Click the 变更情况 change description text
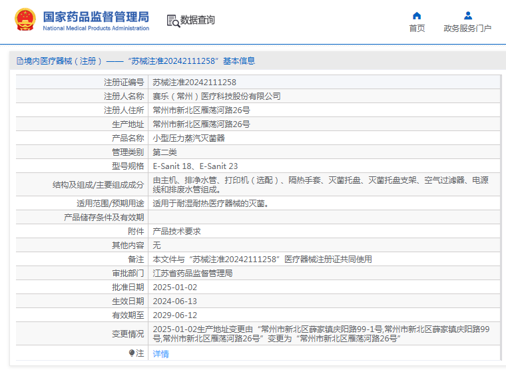 (321, 333)
